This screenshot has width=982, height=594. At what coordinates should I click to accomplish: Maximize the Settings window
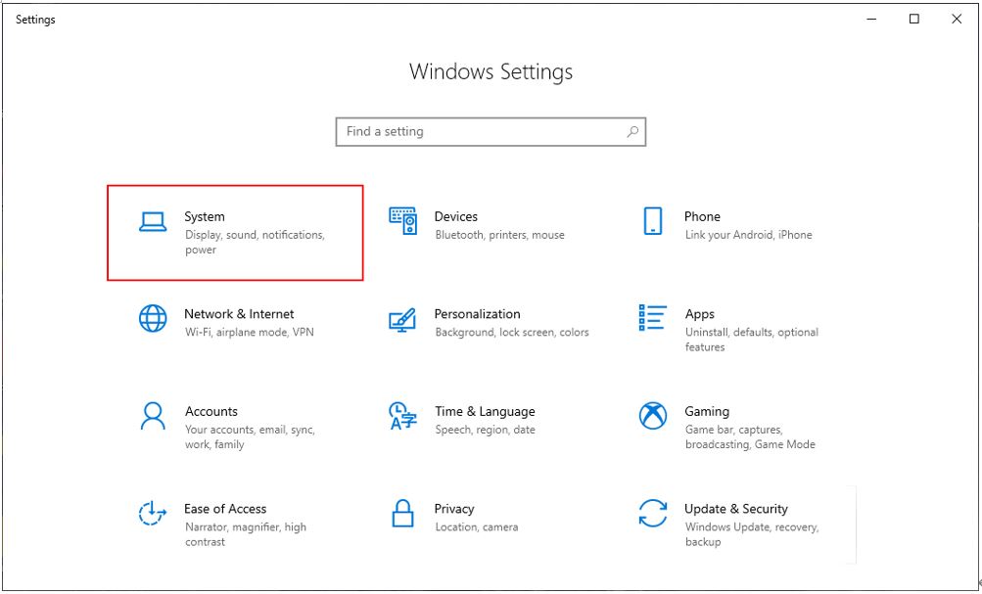[914, 20]
